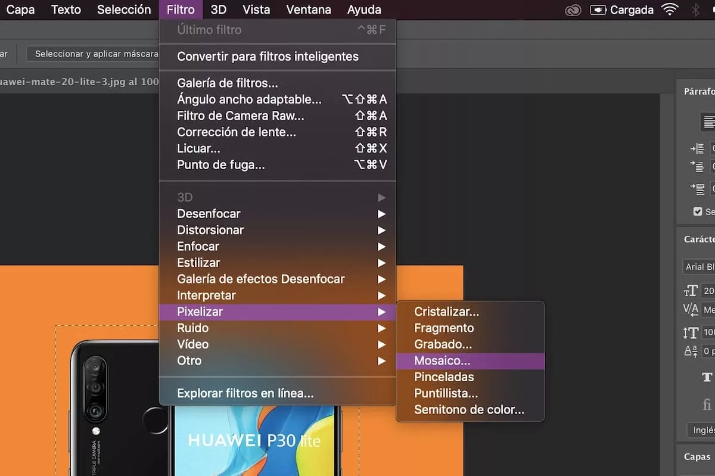Open the Vista menu

tap(256, 10)
